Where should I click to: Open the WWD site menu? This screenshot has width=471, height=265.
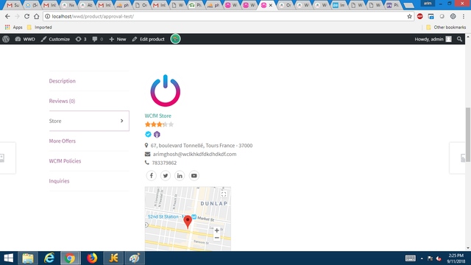[x=25, y=39]
